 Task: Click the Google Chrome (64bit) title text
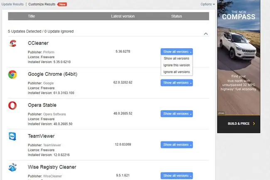pyautogui.click(x=52, y=74)
